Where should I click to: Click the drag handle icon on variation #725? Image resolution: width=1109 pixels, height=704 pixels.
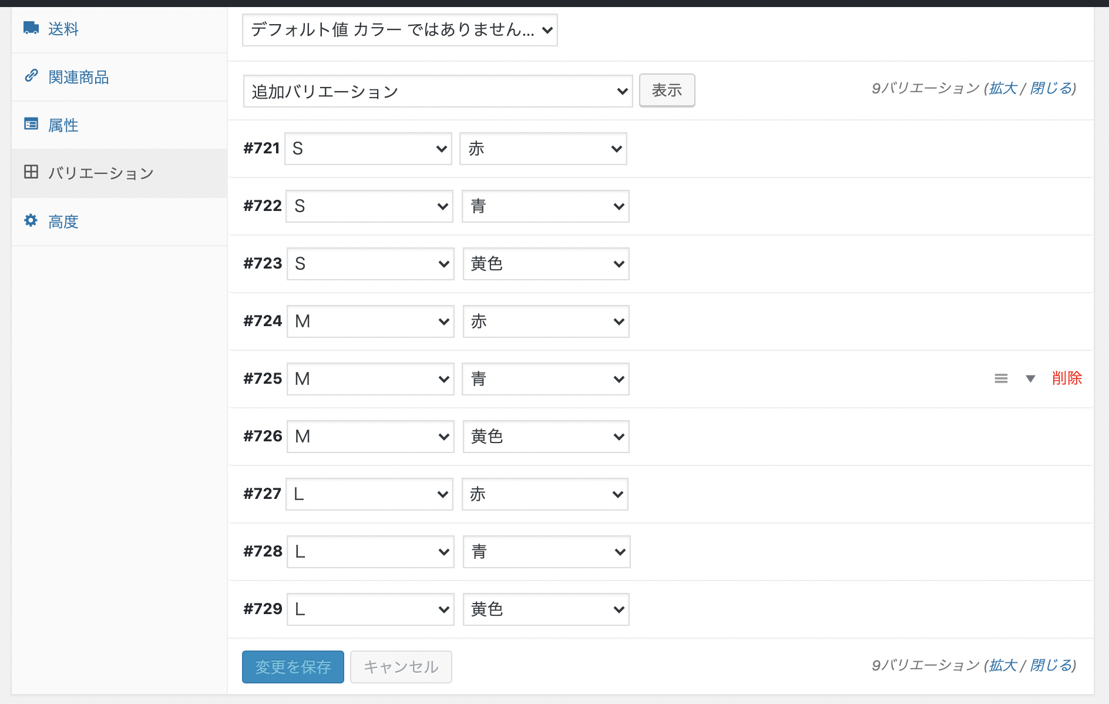[x=1001, y=379]
